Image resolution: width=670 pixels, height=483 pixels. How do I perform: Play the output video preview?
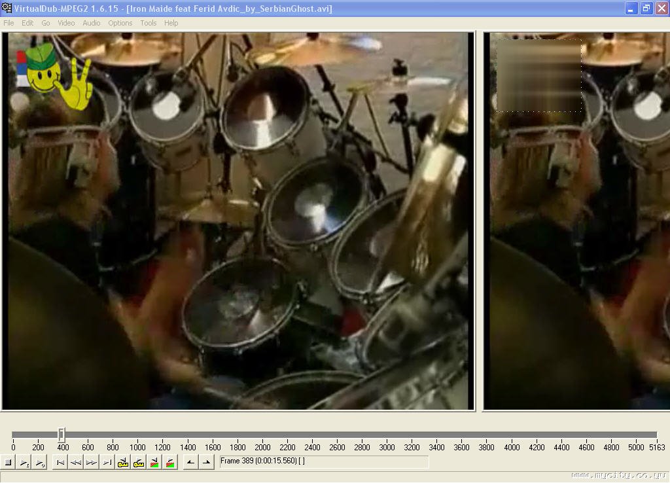click(40, 463)
